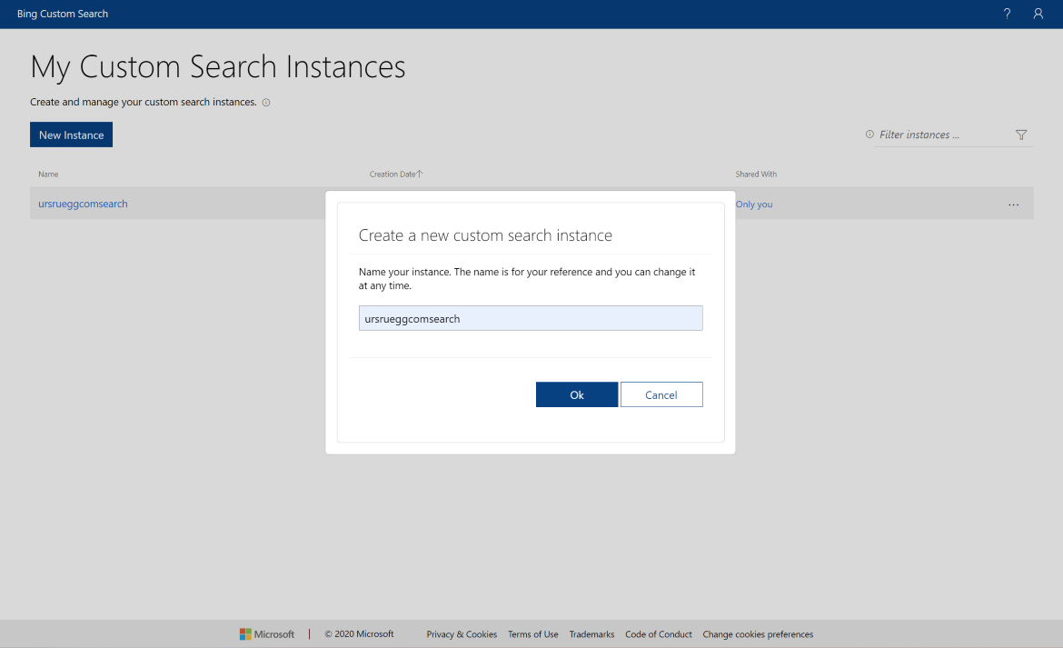Screen dimensions: 1063x648
Task: Click the filter funnel icon
Action: point(1021,135)
